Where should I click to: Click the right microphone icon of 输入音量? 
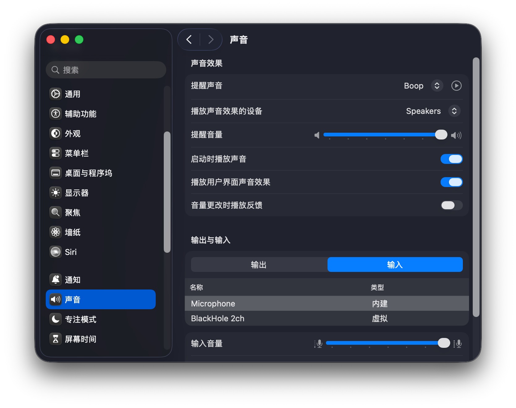[458, 343]
